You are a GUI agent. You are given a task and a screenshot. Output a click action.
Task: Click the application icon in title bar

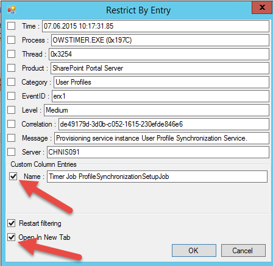pyautogui.click(x=12, y=10)
